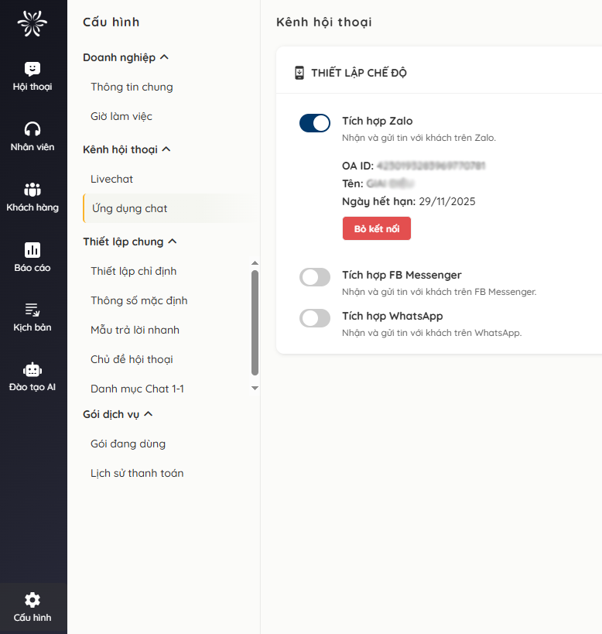Open Khách hàng people icon
The image size is (602, 634).
point(32,190)
